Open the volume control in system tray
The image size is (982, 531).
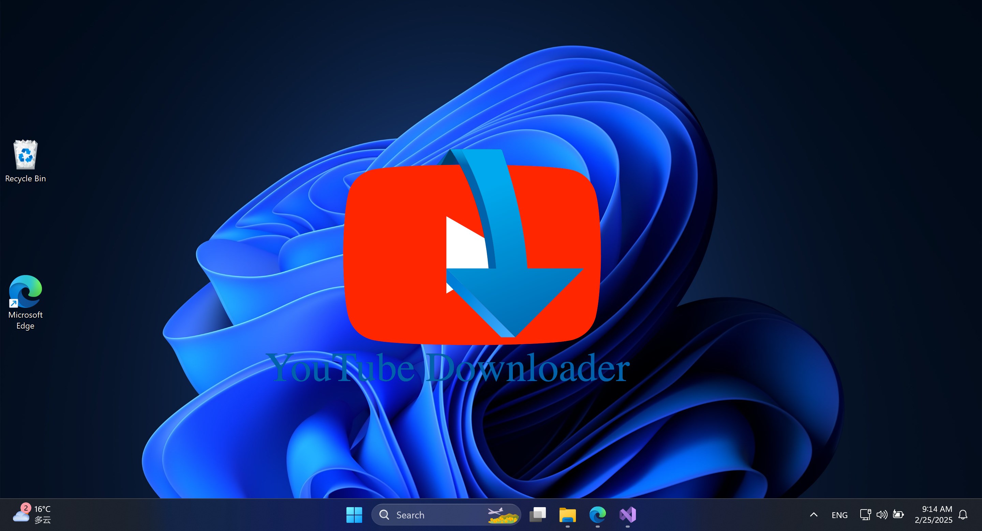click(x=882, y=515)
